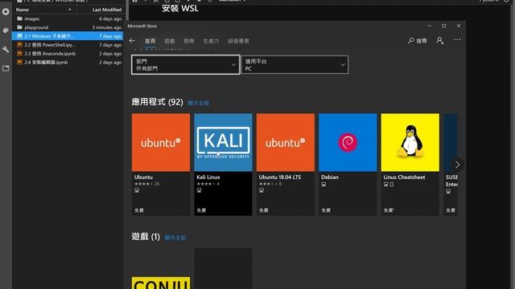The width and height of the screenshot is (515, 289).
Task: Select the 2.4 ipynb notebook row
Action: (x=68, y=62)
